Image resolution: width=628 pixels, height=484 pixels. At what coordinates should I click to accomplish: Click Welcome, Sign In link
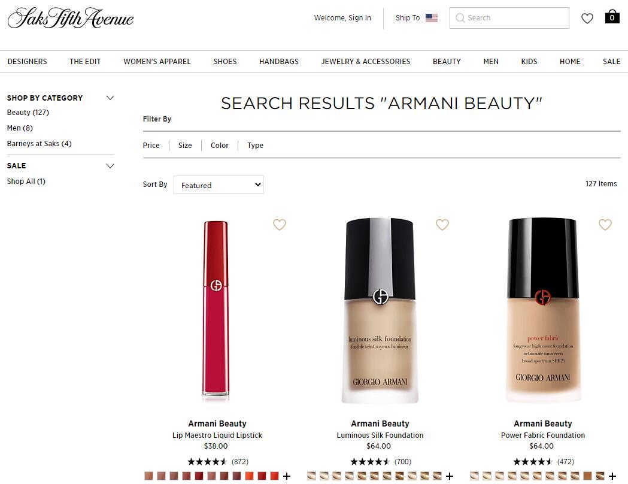342,18
